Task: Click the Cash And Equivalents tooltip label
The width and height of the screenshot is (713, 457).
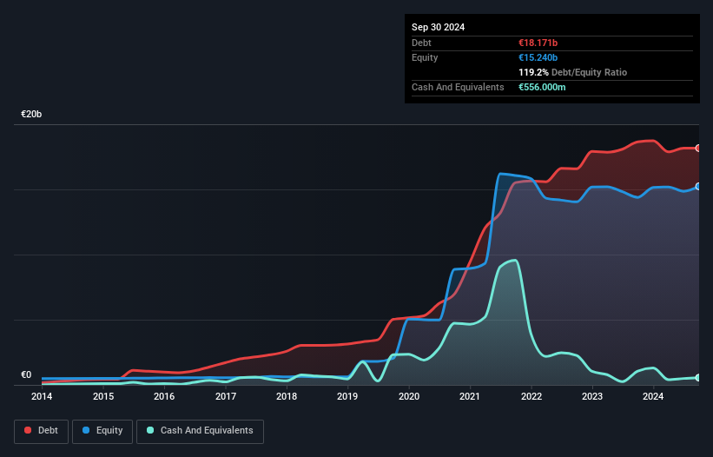Action: point(458,87)
